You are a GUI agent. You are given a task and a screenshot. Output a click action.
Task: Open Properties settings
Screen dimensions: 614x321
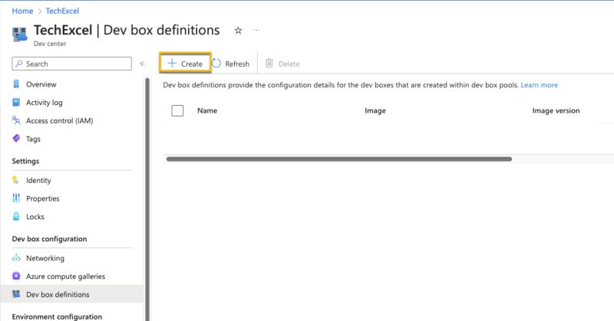click(43, 198)
